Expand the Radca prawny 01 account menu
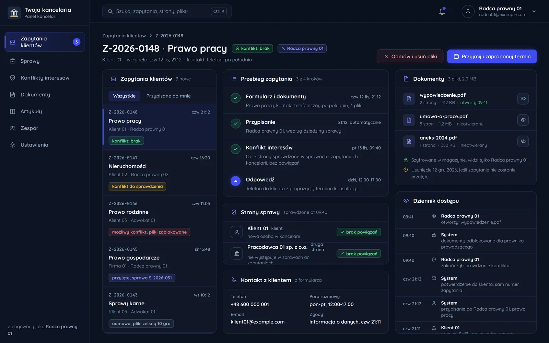The image size is (549, 343). point(534,11)
